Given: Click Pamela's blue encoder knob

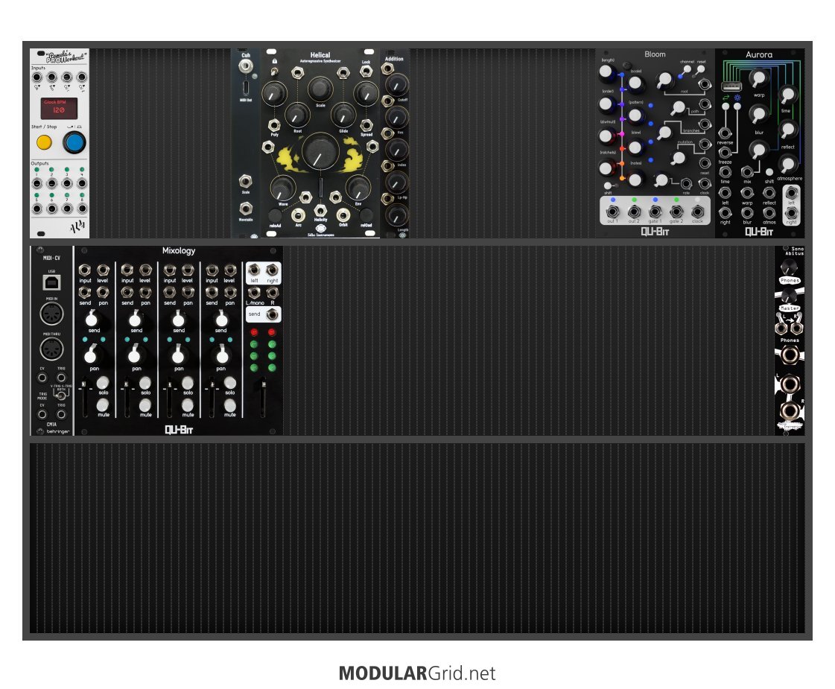Looking at the screenshot, I should coord(74,143).
